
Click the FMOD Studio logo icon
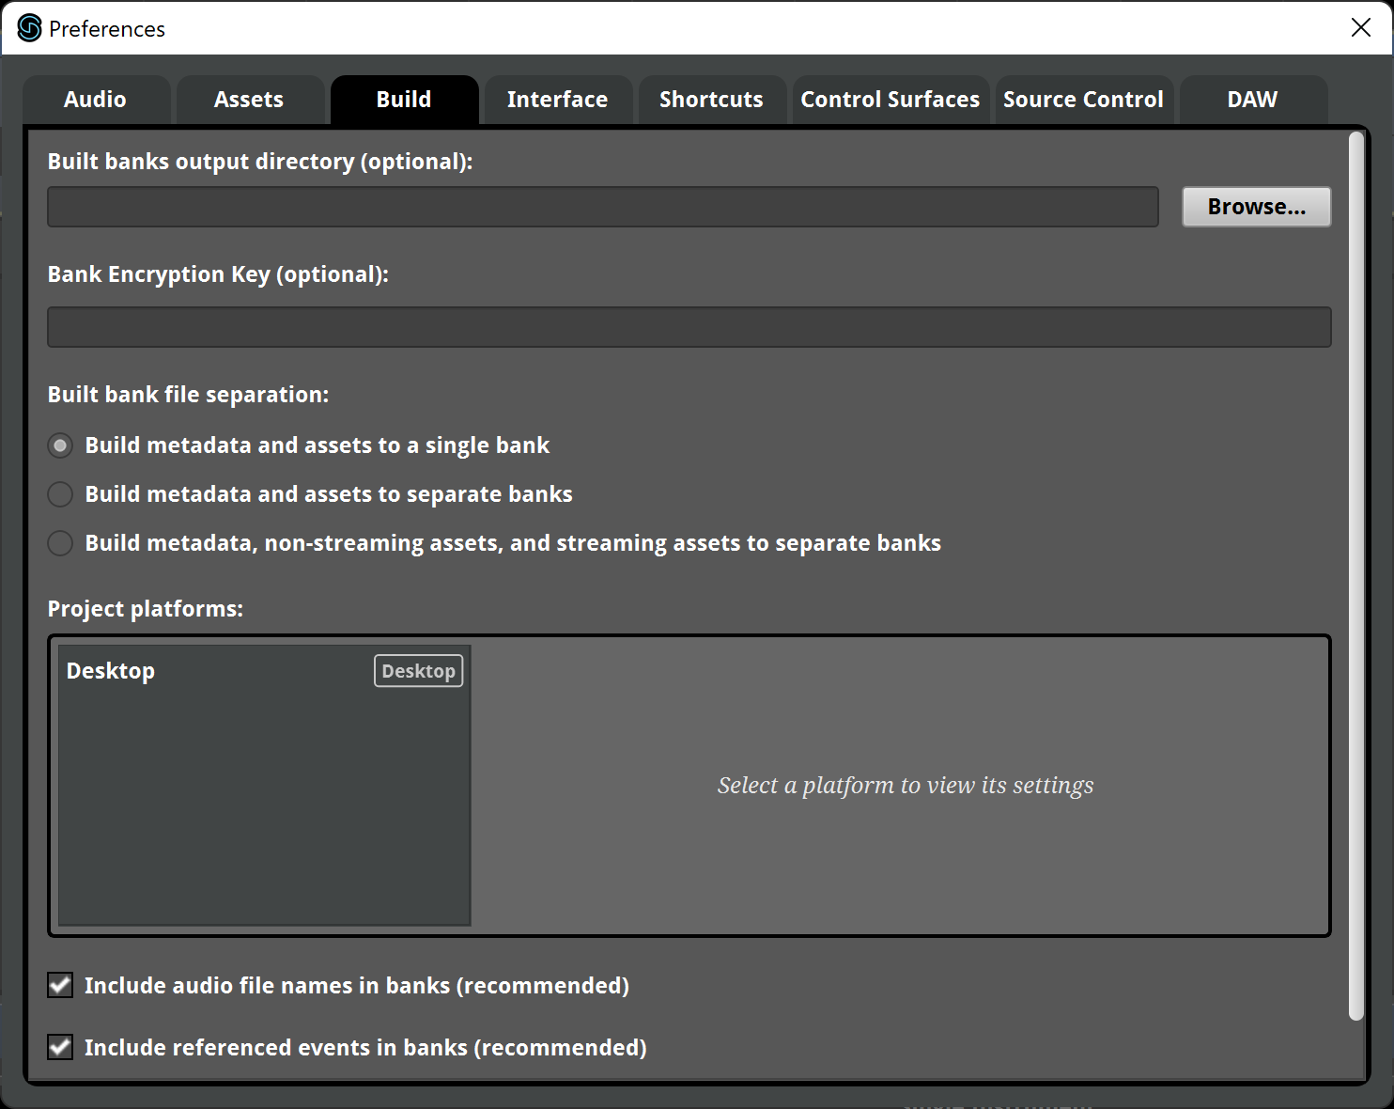[x=30, y=28]
